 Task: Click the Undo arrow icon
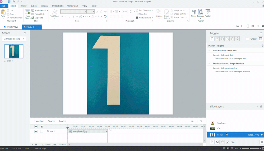[13, 2]
